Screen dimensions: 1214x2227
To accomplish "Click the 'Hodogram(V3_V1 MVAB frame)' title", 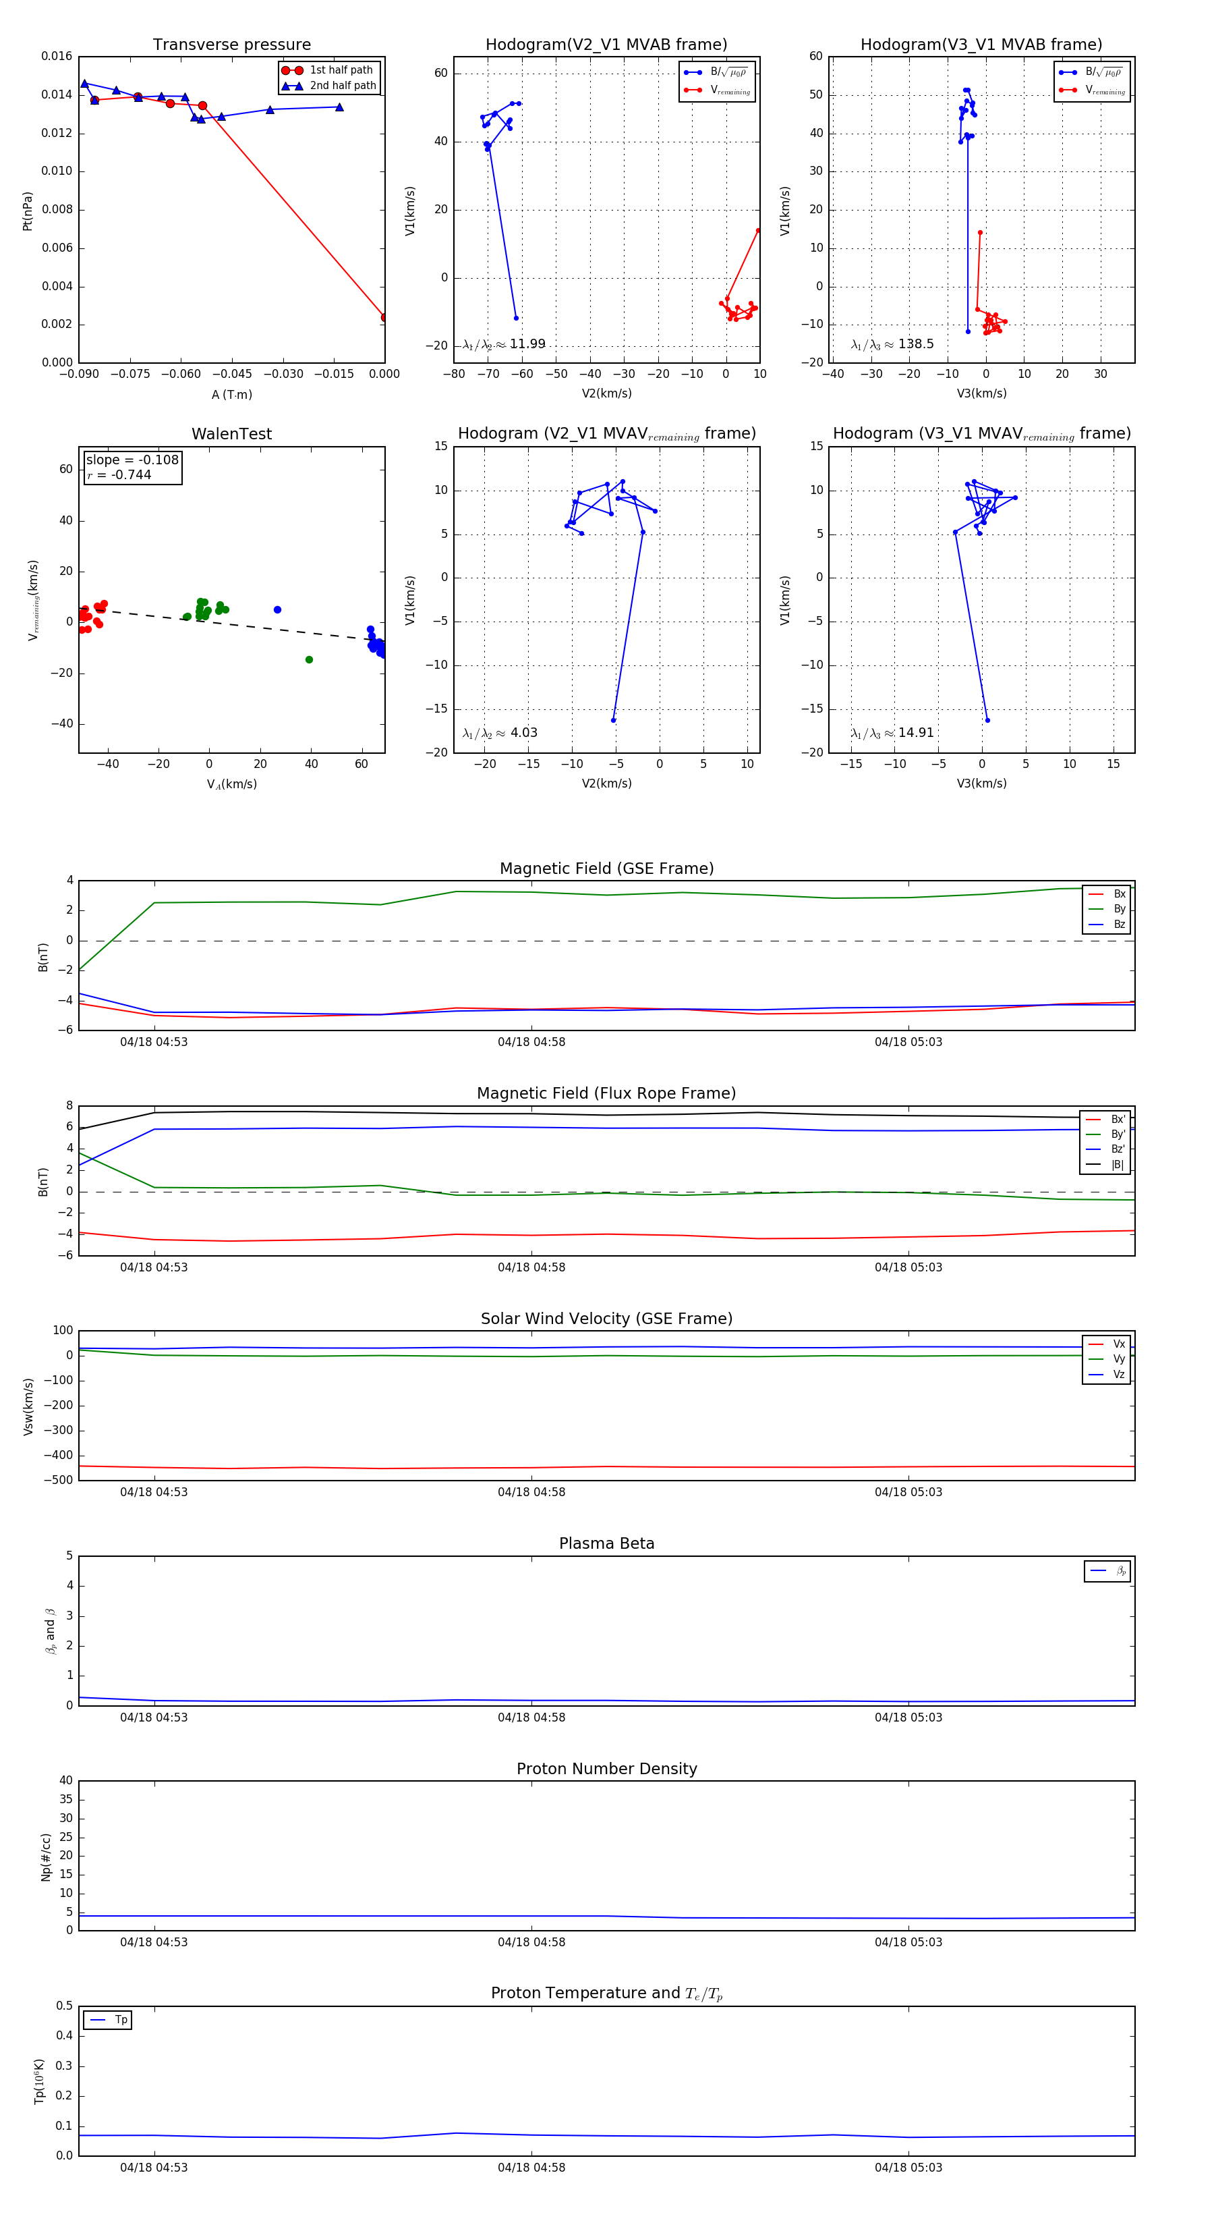I will [x=981, y=45].
